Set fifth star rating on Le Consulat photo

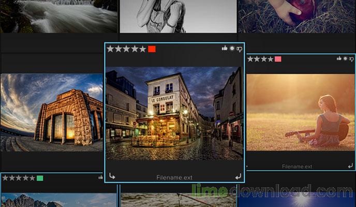click(x=143, y=49)
